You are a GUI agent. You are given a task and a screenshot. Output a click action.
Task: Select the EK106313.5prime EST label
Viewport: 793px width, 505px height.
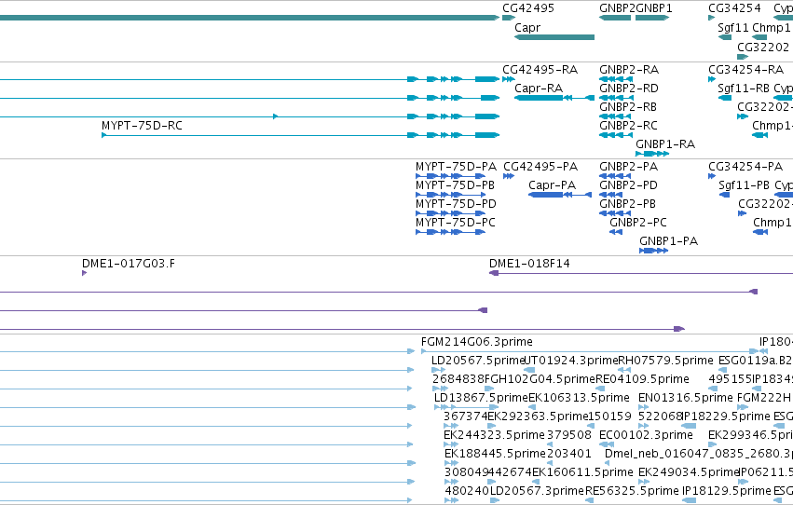tap(579, 397)
